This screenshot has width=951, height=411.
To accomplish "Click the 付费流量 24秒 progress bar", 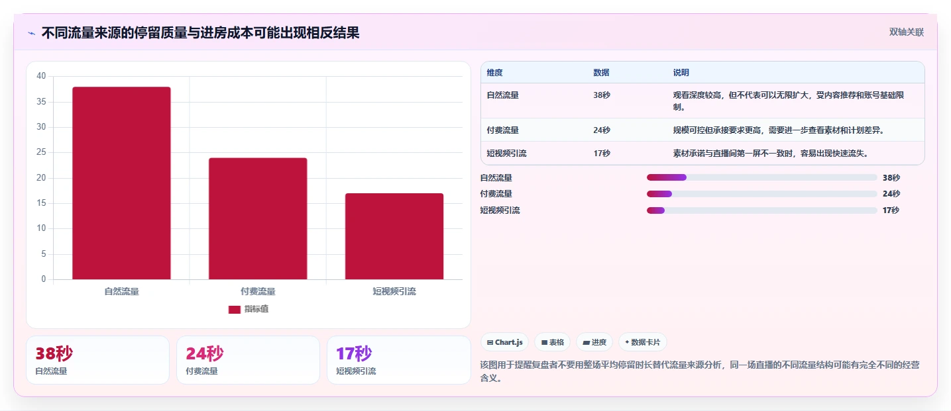I will tap(762, 194).
